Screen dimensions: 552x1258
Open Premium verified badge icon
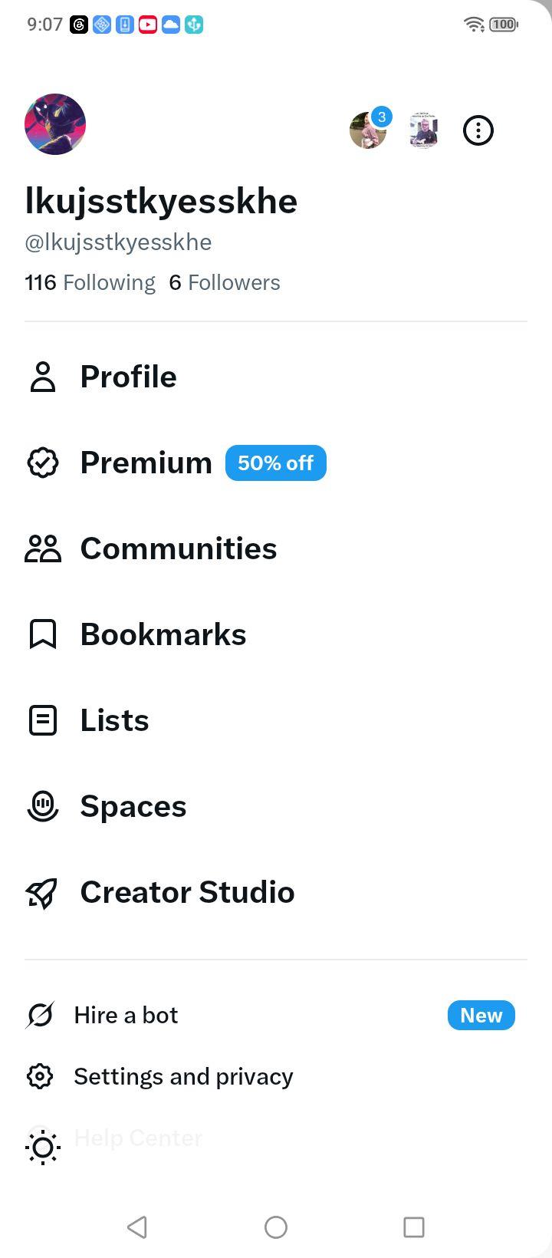tap(43, 463)
